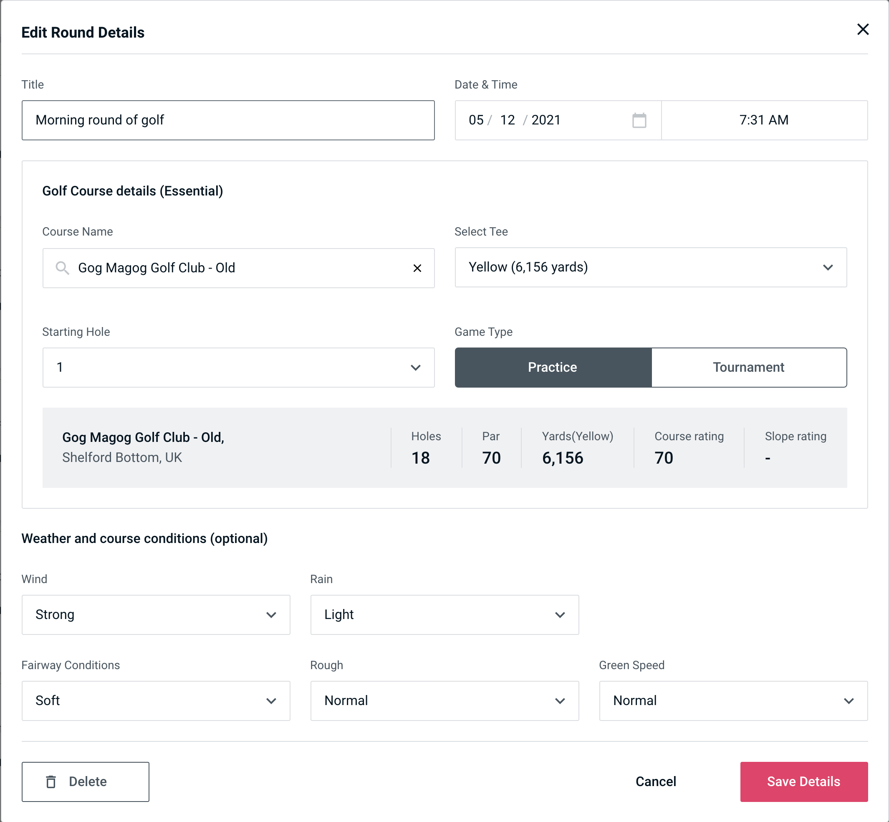Click Delete to remove this round
The height and width of the screenshot is (822, 889).
(85, 781)
